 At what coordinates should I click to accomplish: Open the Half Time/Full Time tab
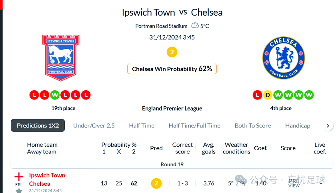point(194,125)
